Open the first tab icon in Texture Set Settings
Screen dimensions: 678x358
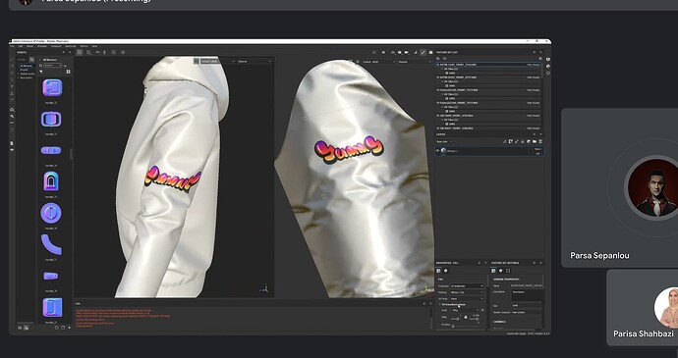[x=493, y=271]
